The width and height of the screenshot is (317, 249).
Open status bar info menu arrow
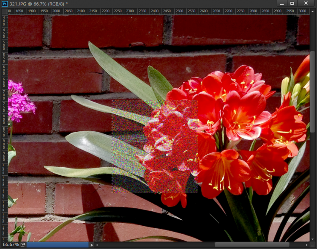click(x=92, y=245)
